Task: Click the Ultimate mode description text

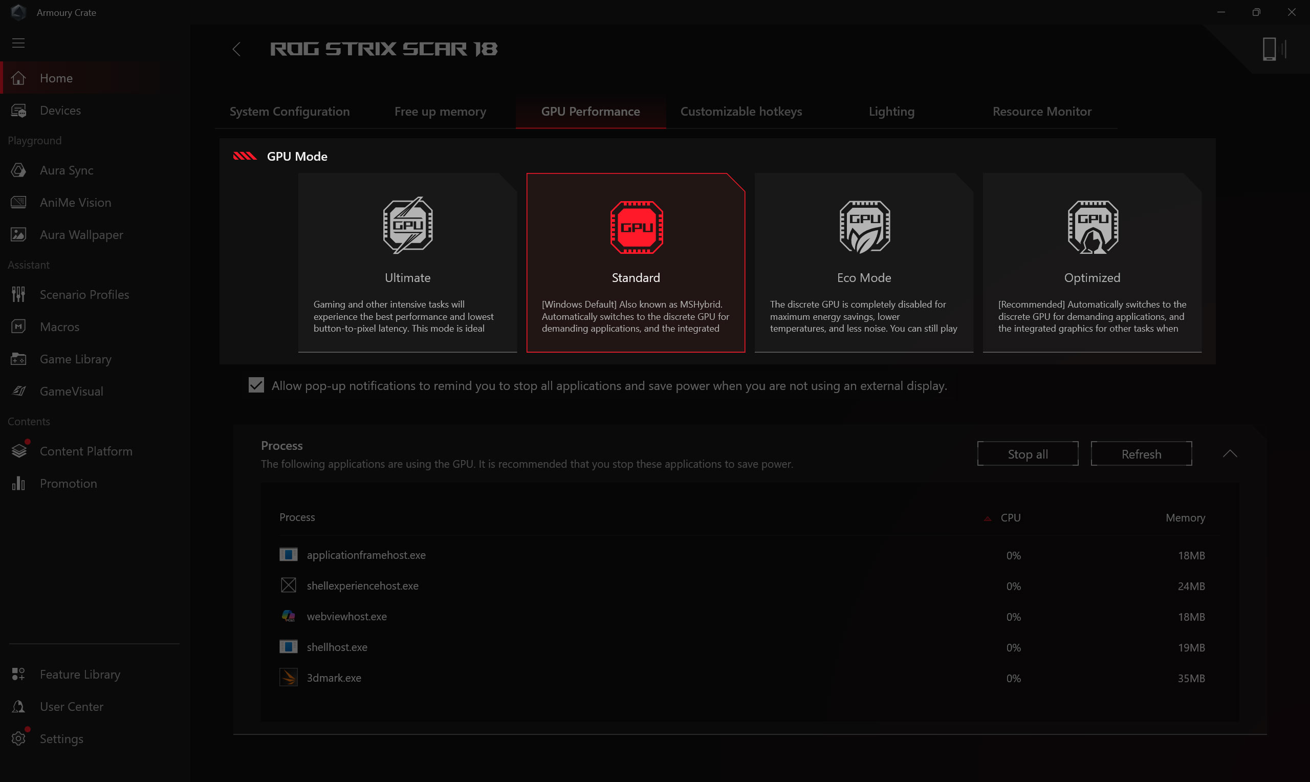Action: pyautogui.click(x=403, y=316)
